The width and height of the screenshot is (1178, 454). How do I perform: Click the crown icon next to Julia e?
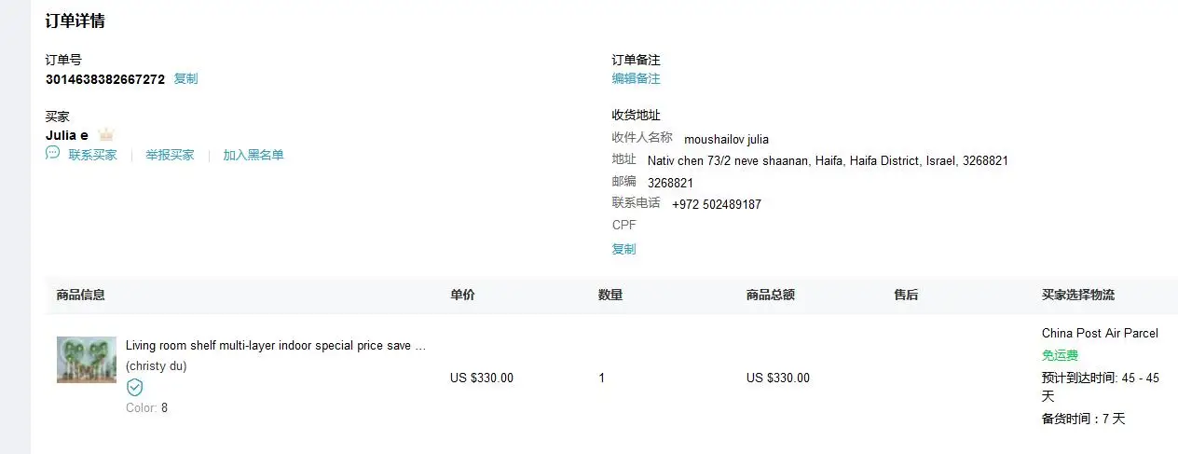click(105, 135)
